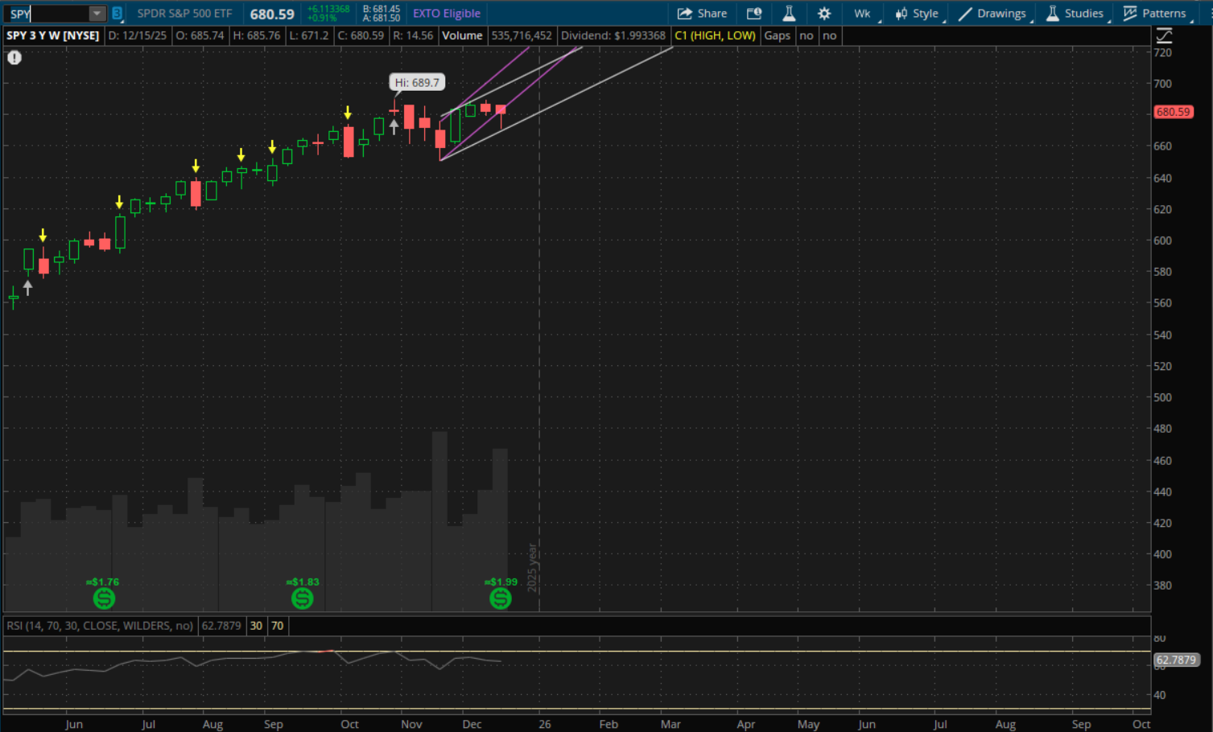Open the Drawings menu
1213x732 pixels.
pyautogui.click(x=992, y=14)
